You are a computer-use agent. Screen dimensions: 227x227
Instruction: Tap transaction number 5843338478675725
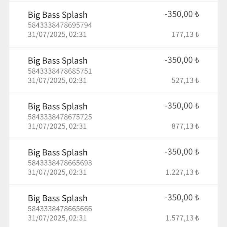(60, 117)
